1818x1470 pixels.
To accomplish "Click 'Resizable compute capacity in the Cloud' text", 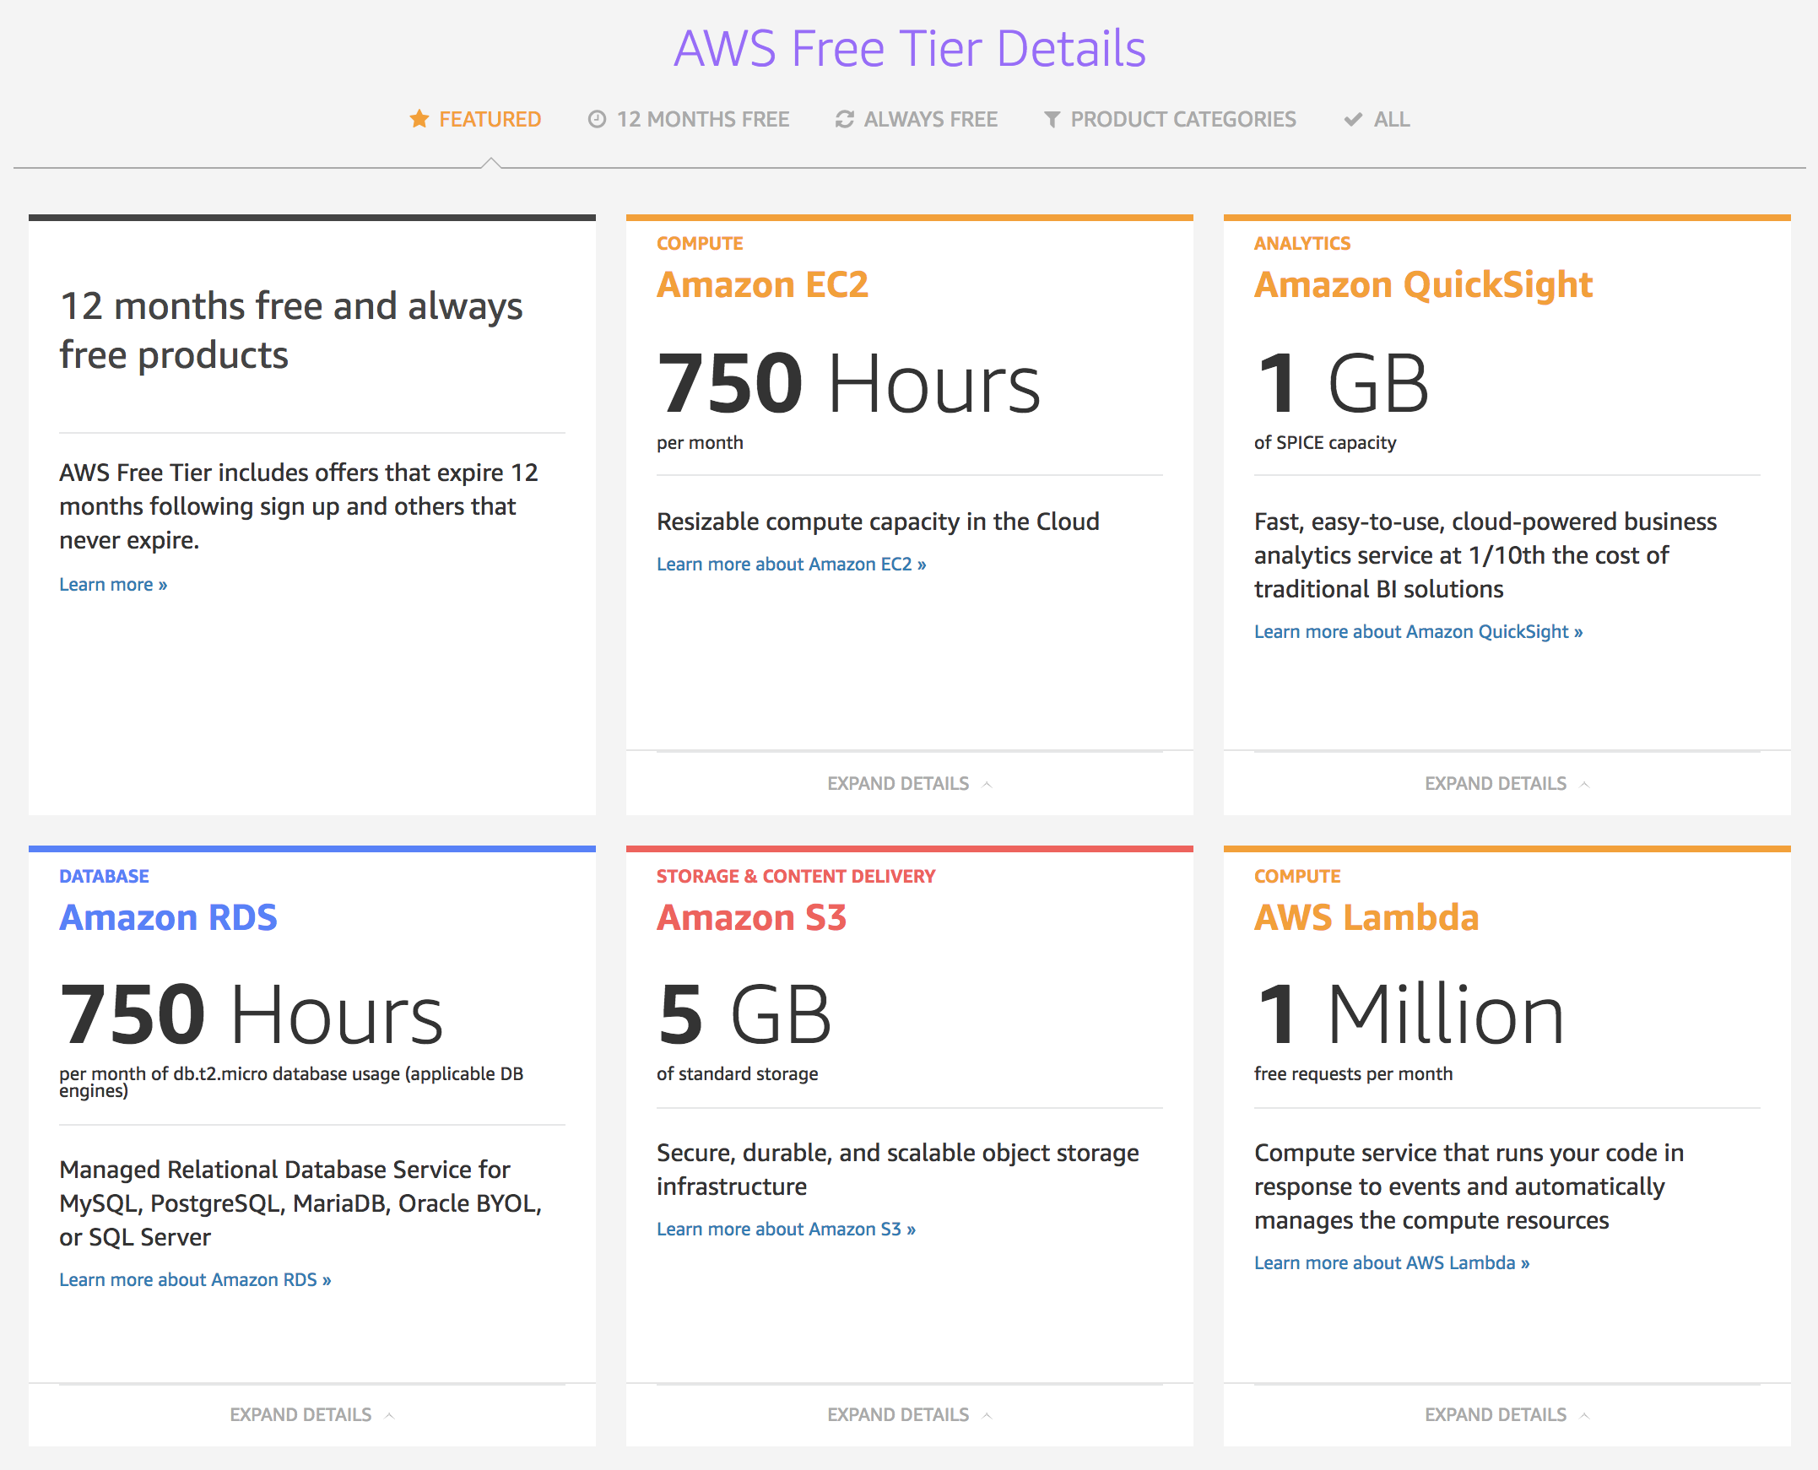I will coord(877,522).
